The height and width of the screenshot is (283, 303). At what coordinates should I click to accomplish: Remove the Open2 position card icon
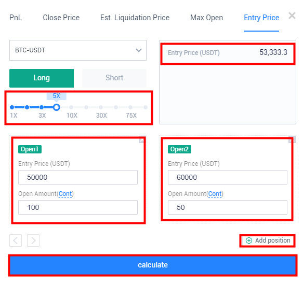coord(292,139)
